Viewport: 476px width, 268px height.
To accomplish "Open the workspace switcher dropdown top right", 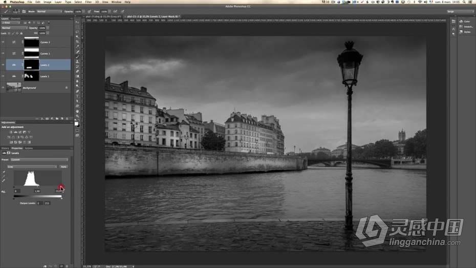I will (460, 11).
